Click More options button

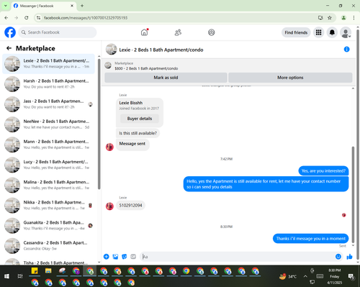click(x=290, y=78)
